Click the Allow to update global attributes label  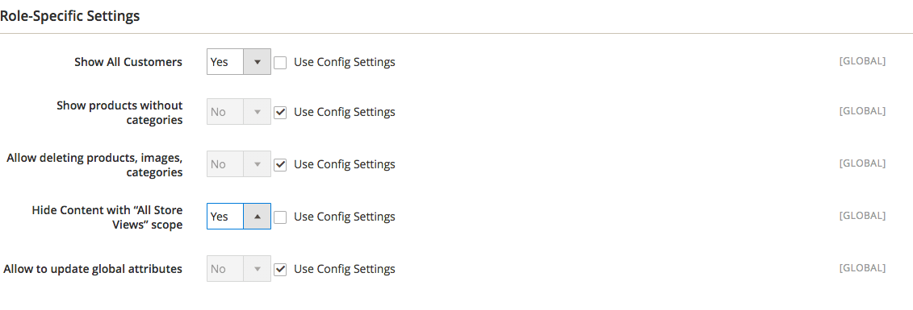tap(93, 269)
